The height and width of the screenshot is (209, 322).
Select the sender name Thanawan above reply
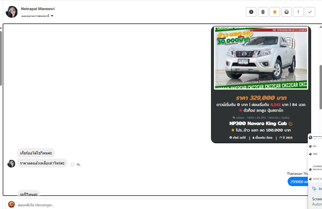click(297, 174)
